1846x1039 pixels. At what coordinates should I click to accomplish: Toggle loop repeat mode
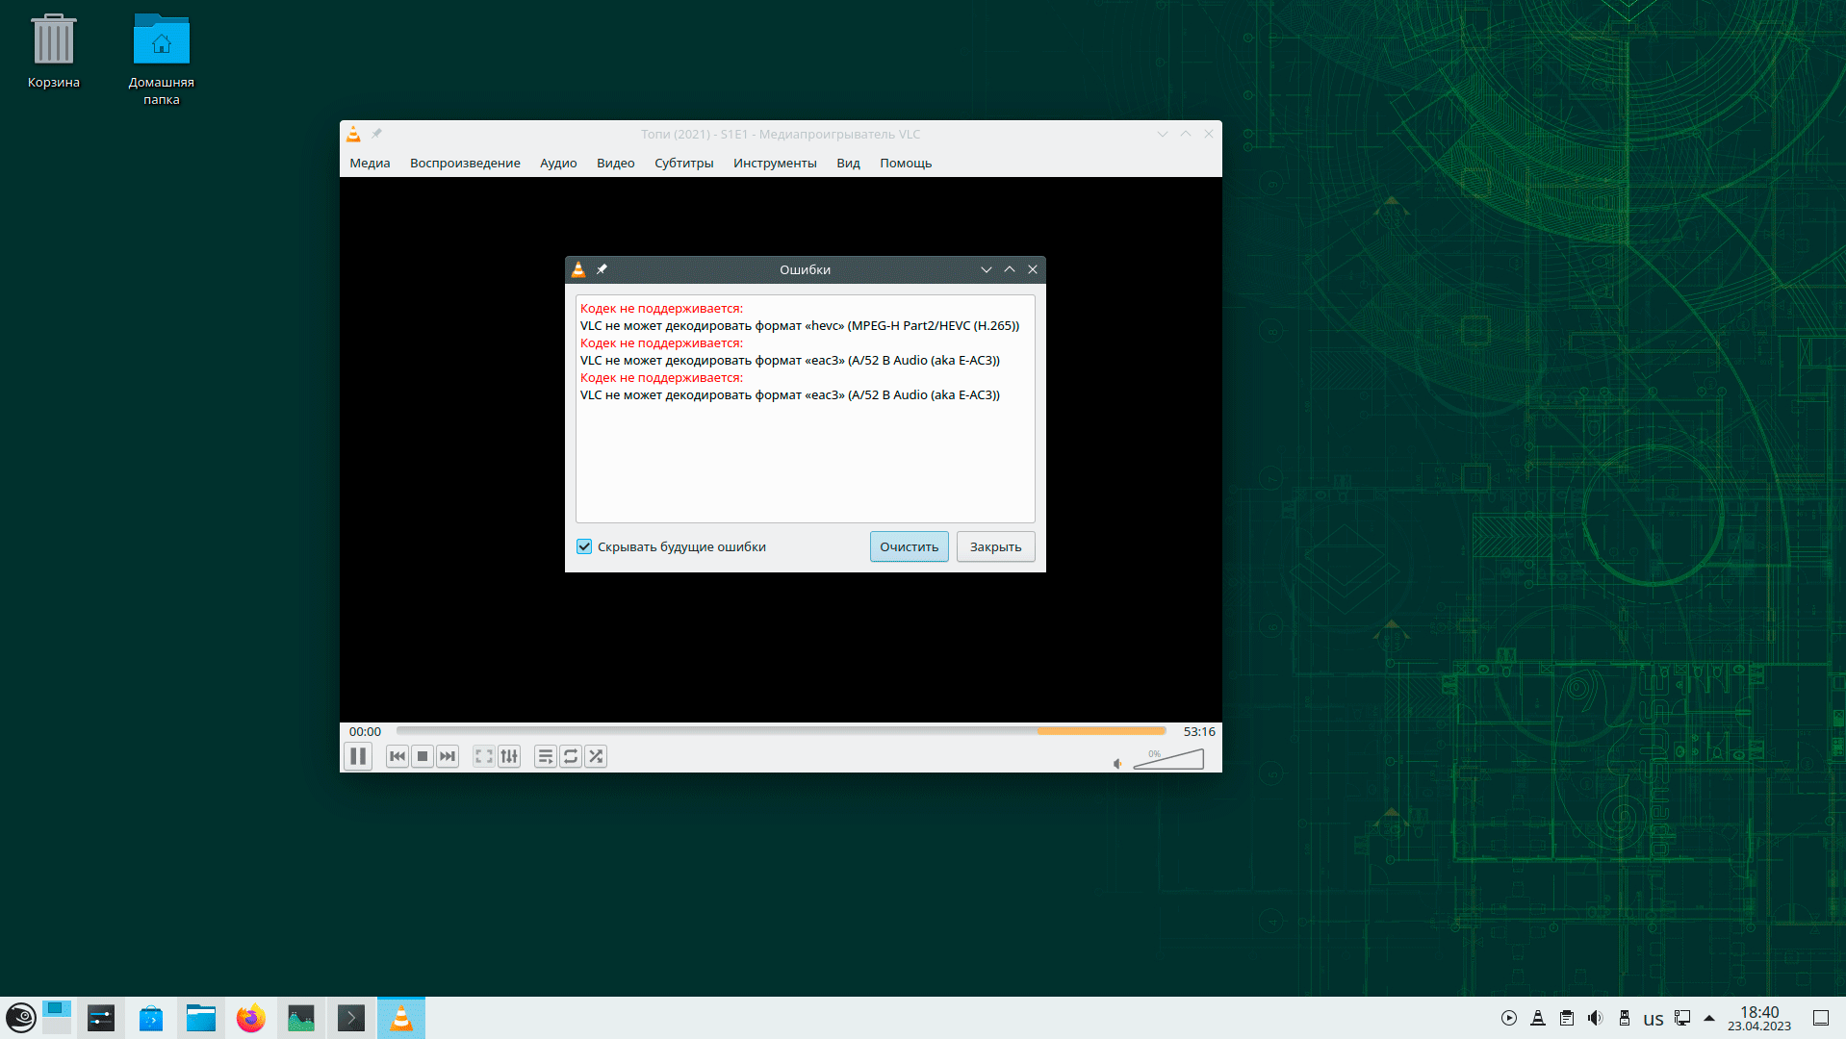571,757
